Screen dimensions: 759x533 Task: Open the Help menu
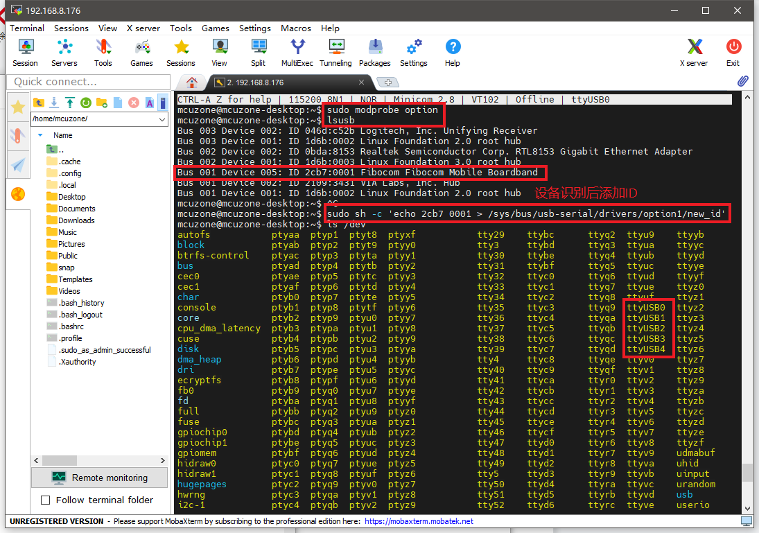coord(330,28)
